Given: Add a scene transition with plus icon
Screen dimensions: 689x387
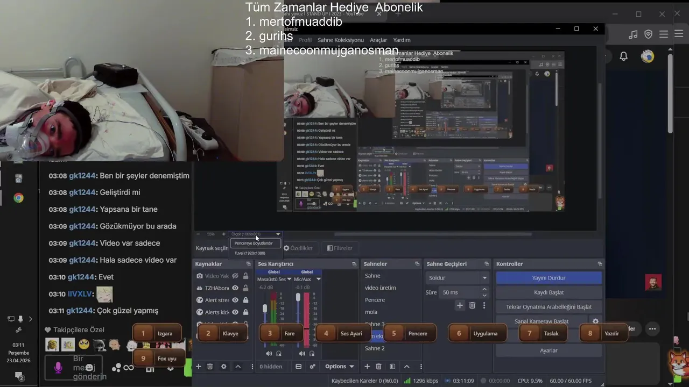Looking at the screenshot, I should coord(460,305).
